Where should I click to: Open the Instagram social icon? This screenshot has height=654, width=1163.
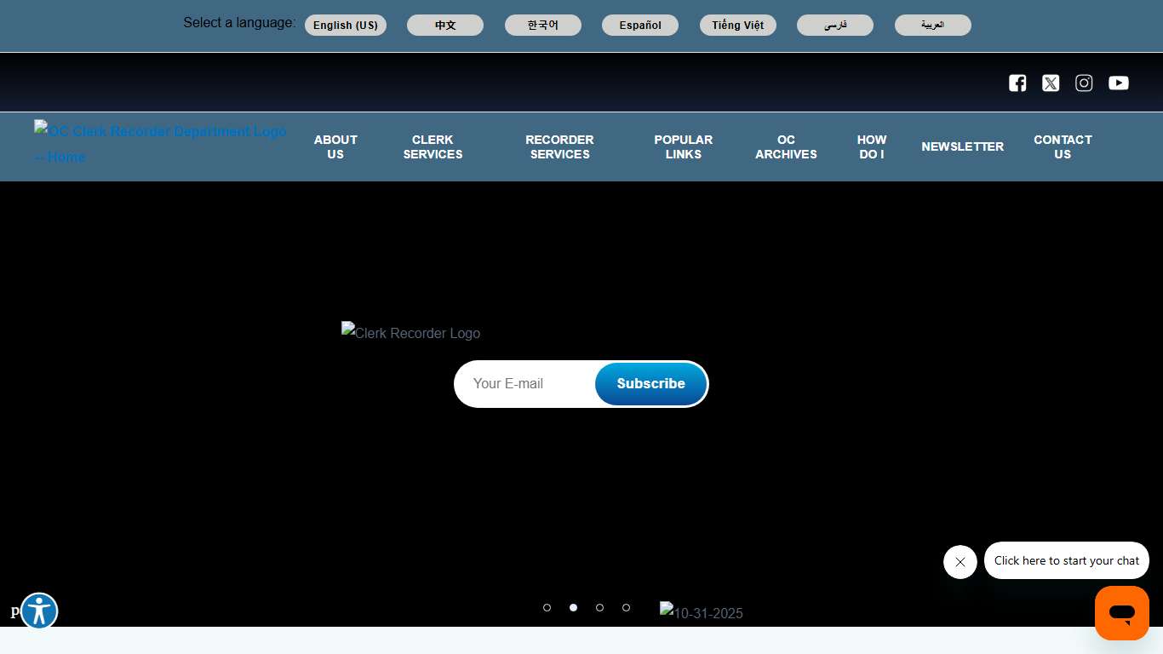pos(1084,83)
